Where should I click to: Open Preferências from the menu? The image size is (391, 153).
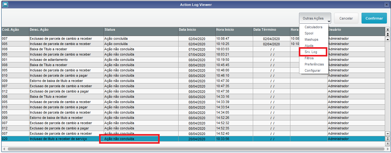pos(314,64)
